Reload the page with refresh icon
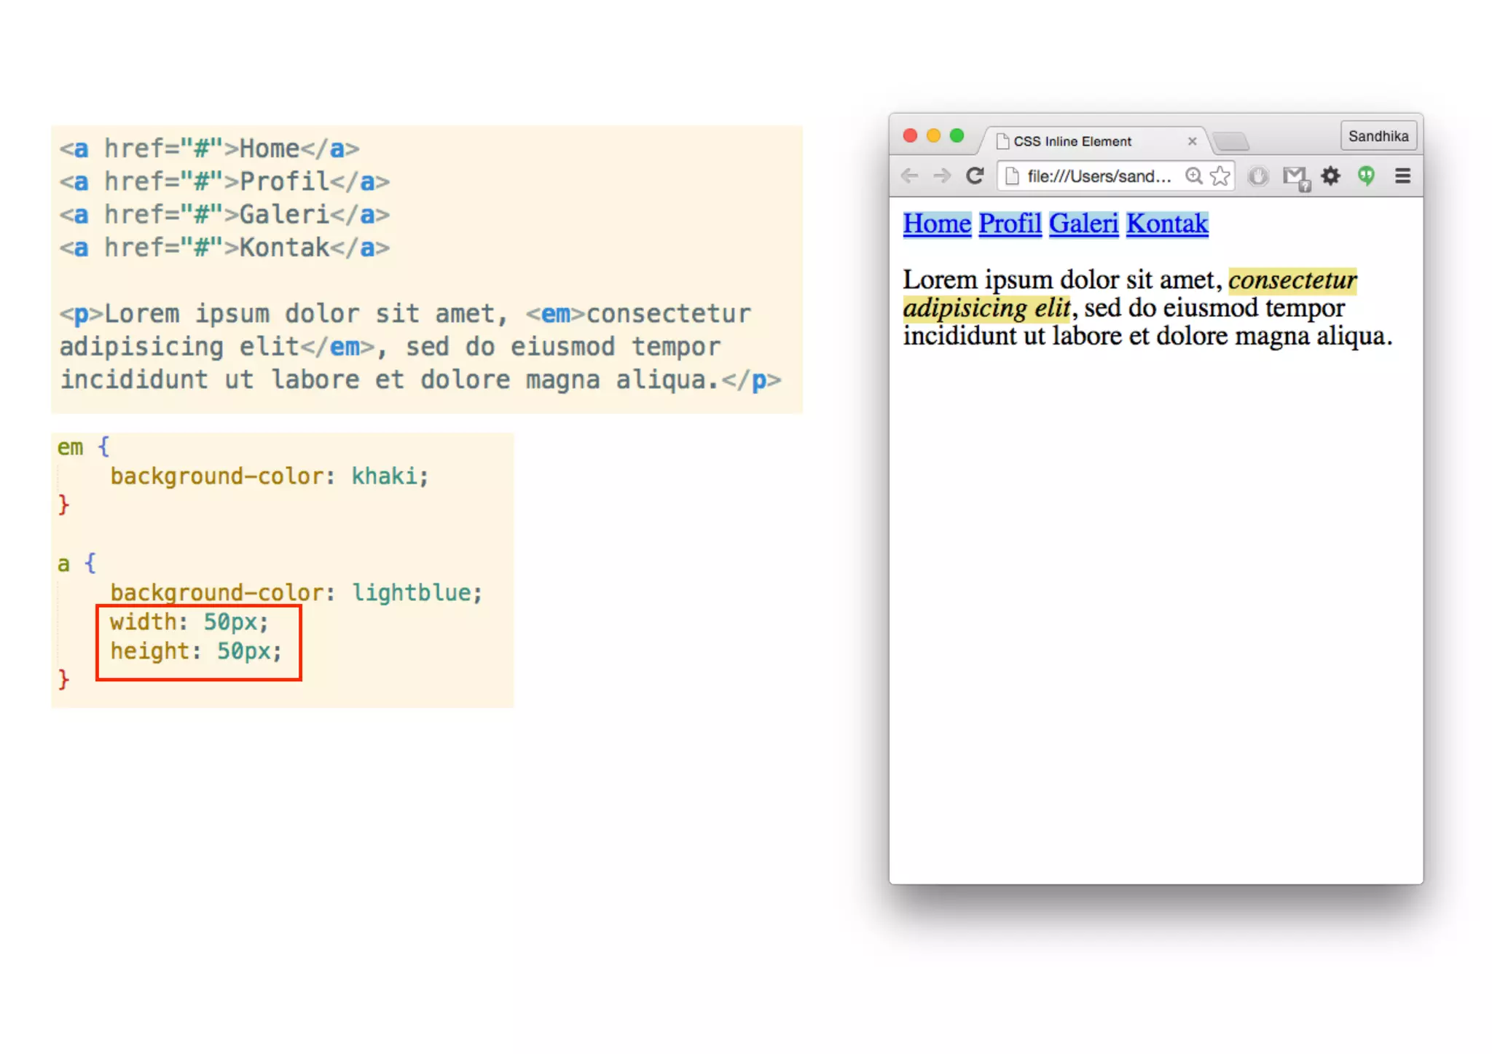Viewport: 1492px width, 1054px height. click(975, 176)
